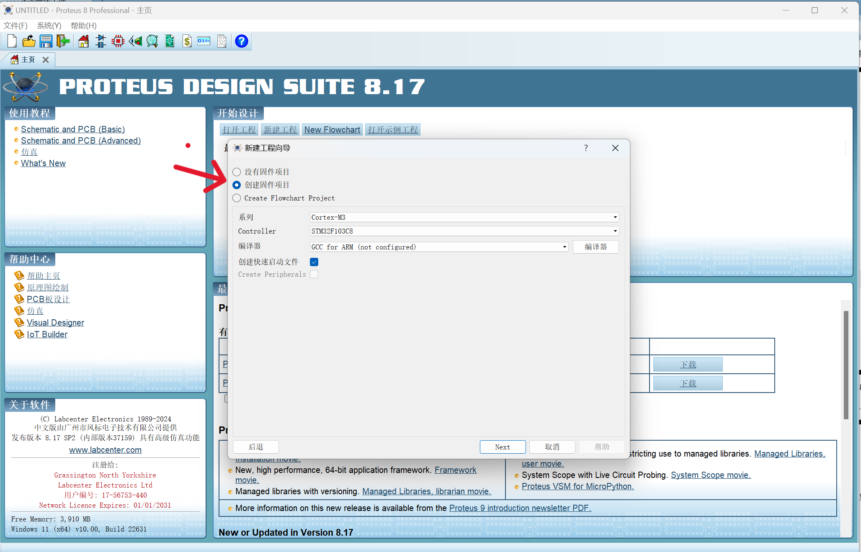Select the 创建固件项目 radio option

click(237, 185)
